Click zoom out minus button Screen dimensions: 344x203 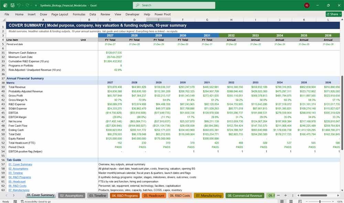tap(307, 202)
